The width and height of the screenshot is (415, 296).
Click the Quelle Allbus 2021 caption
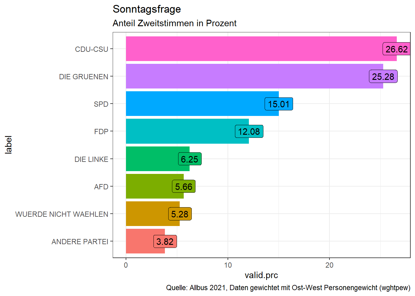click(x=288, y=288)
